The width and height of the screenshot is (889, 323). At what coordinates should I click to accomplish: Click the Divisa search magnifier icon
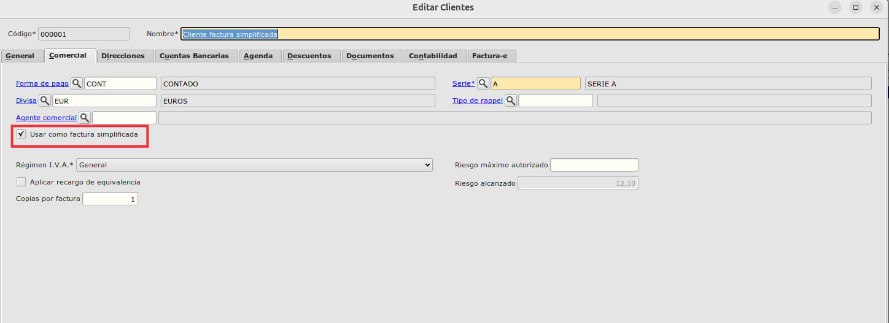point(45,101)
